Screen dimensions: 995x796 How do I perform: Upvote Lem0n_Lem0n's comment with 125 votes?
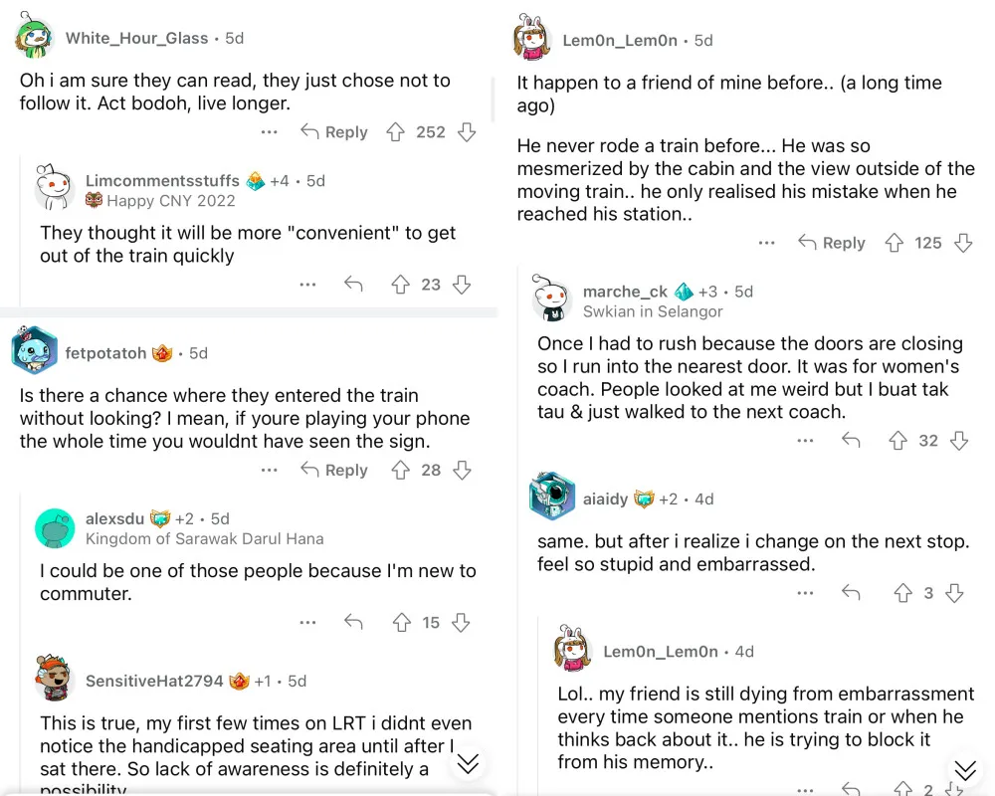pos(894,243)
